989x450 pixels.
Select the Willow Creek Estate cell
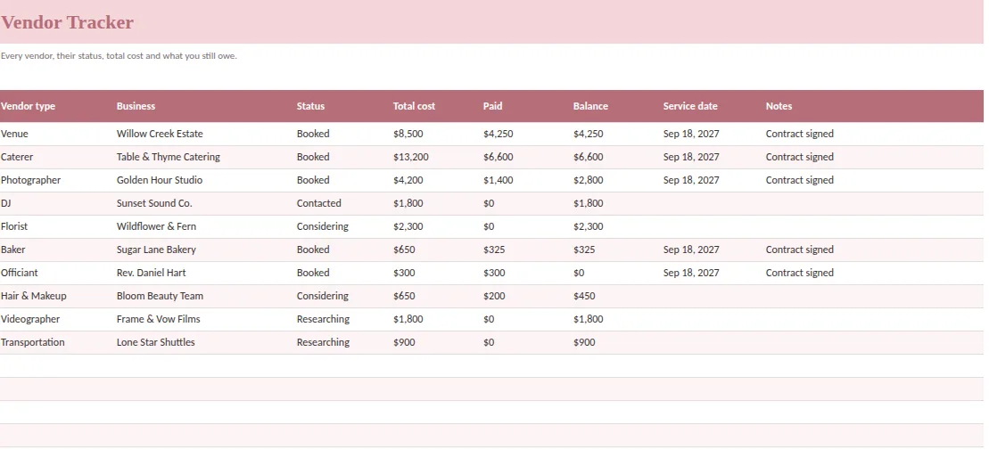coord(160,134)
